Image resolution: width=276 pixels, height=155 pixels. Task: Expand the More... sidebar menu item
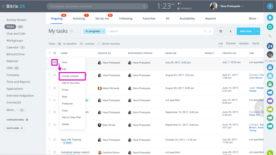(12, 110)
